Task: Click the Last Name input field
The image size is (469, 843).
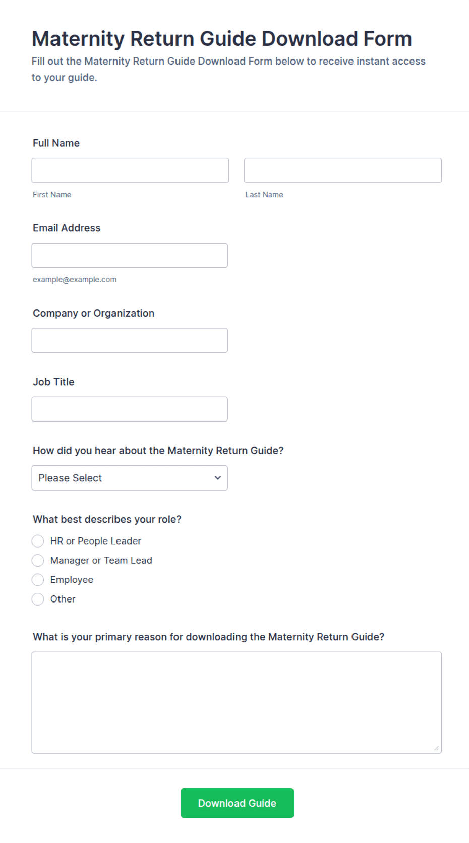Action: (343, 170)
